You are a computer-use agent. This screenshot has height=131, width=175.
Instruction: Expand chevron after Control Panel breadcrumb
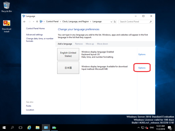point(60,22)
